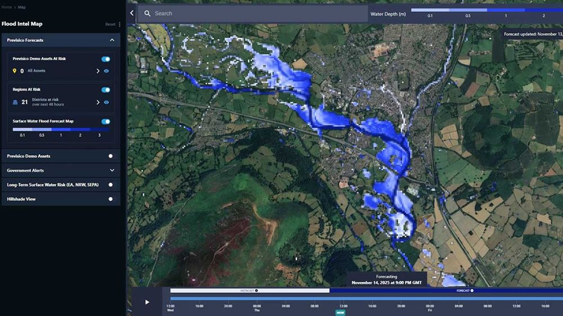Click the Previsico Forecasts header label
563x316 pixels.
point(25,40)
